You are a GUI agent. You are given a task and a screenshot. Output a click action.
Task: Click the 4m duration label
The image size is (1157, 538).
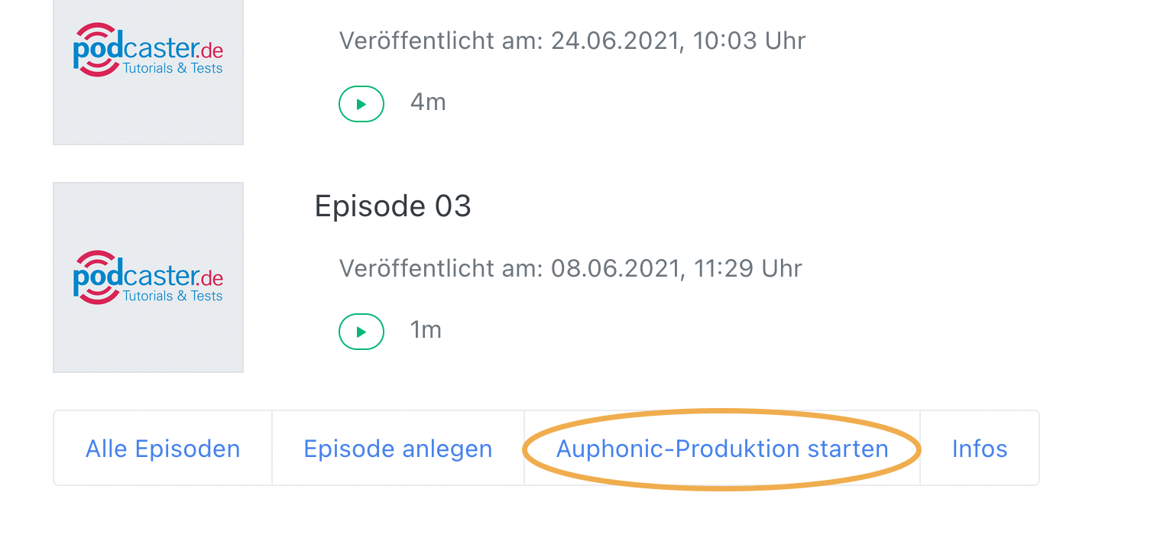click(x=428, y=102)
